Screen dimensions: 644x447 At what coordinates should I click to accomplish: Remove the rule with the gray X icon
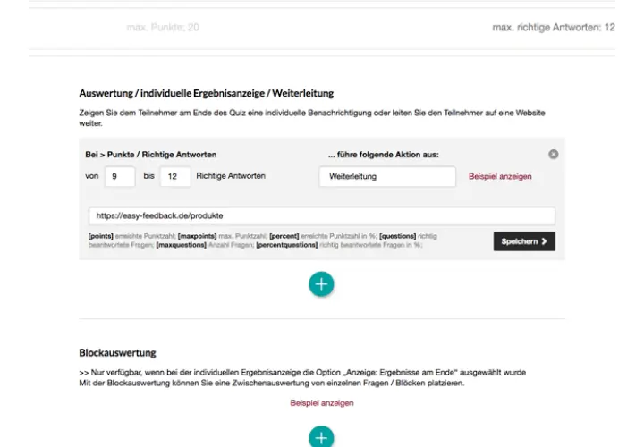click(554, 154)
